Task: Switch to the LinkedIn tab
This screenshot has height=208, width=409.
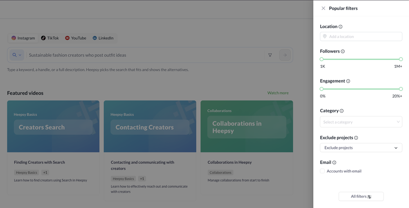Action: pos(103,38)
